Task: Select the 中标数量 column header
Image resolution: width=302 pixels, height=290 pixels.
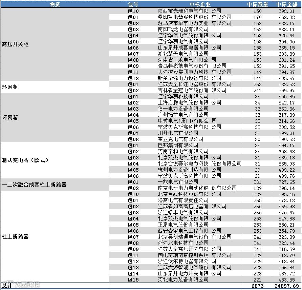Action: coord(258,4)
